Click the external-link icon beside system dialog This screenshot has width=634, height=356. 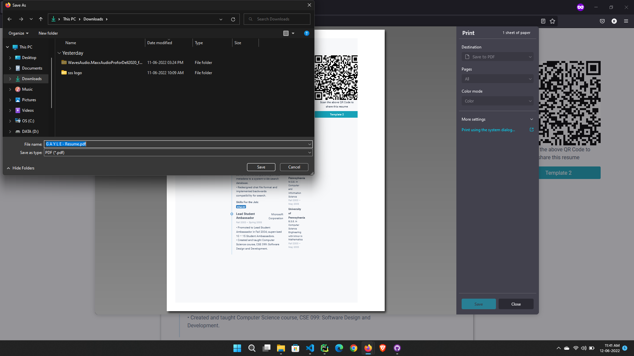[531, 130]
